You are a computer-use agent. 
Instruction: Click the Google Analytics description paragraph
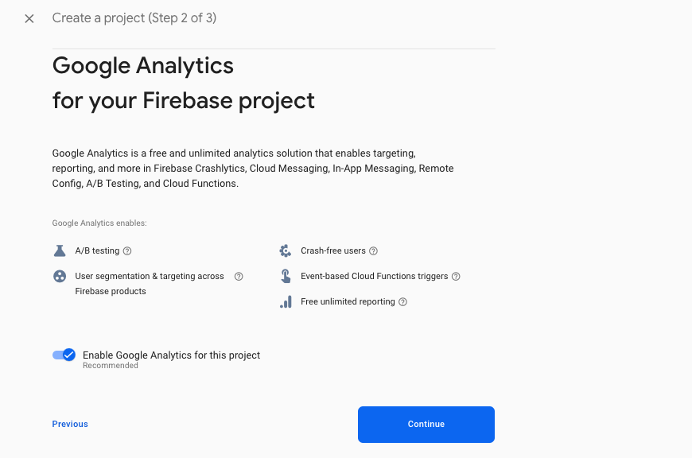click(253, 168)
